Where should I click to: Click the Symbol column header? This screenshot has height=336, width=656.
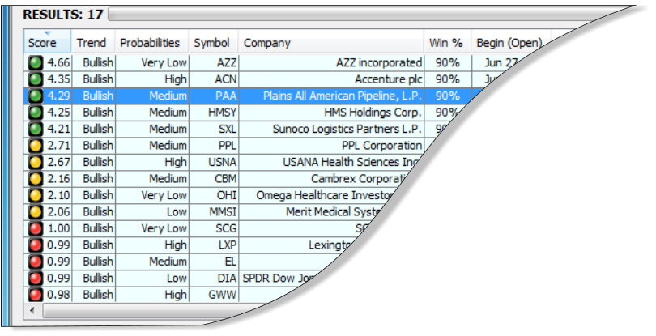click(211, 43)
